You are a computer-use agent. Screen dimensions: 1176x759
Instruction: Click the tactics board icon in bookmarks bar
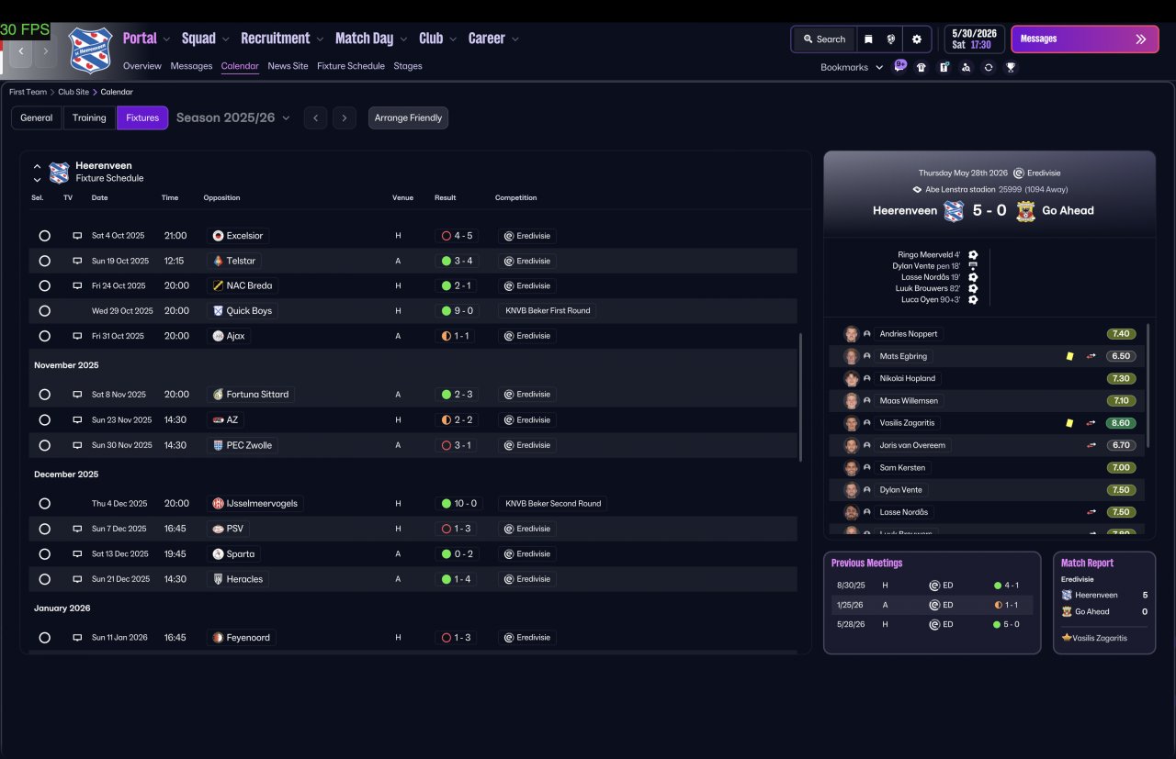tap(944, 67)
